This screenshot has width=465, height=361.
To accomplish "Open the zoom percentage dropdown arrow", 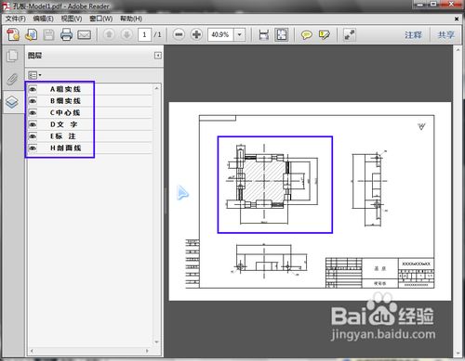I will click(240, 34).
